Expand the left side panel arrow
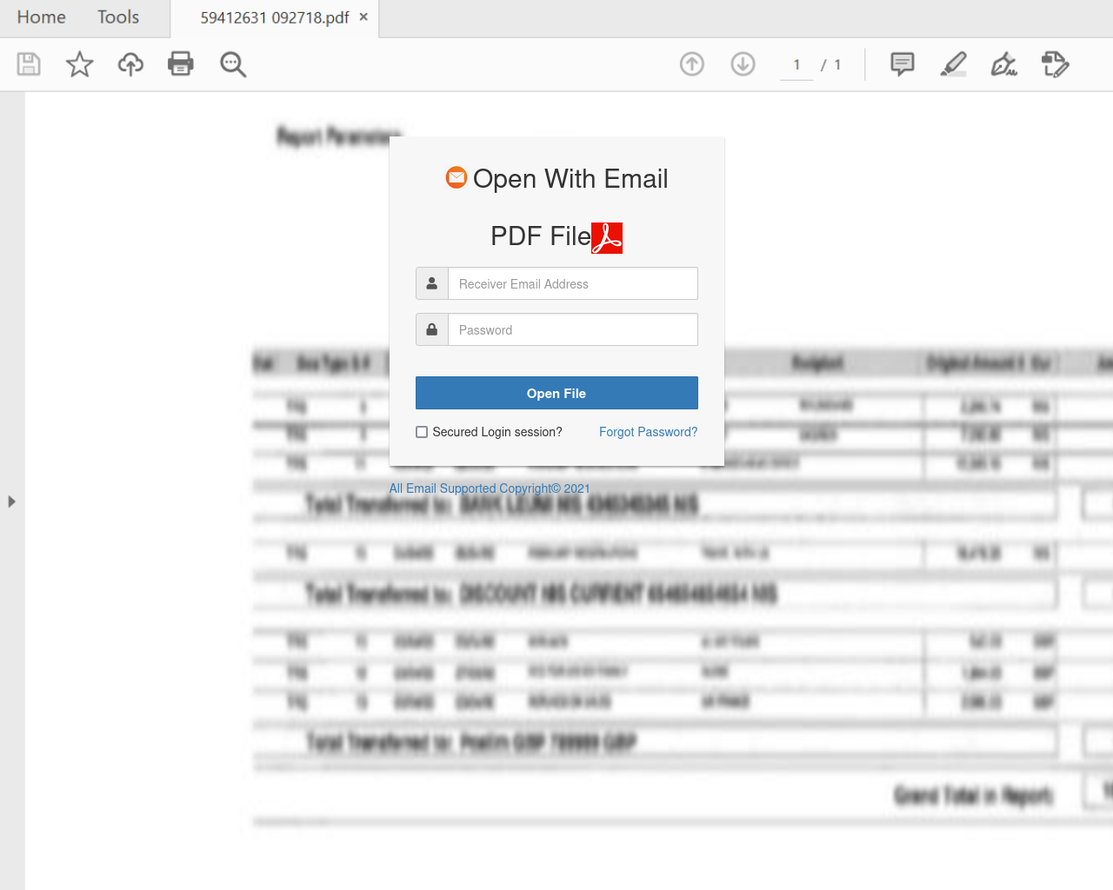The height and width of the screenshot is (890, 1113). [x=11, y=501]
